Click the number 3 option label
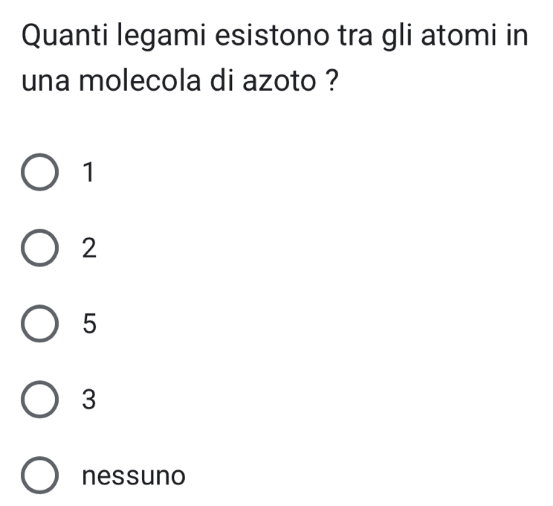 click(x=89, y=400)
